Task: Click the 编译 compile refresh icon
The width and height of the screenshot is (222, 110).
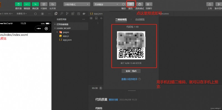Action: 123,4
